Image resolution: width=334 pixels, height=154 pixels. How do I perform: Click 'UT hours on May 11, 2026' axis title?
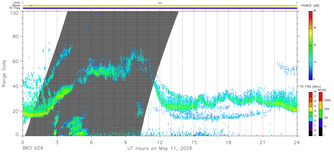point(160,149)
